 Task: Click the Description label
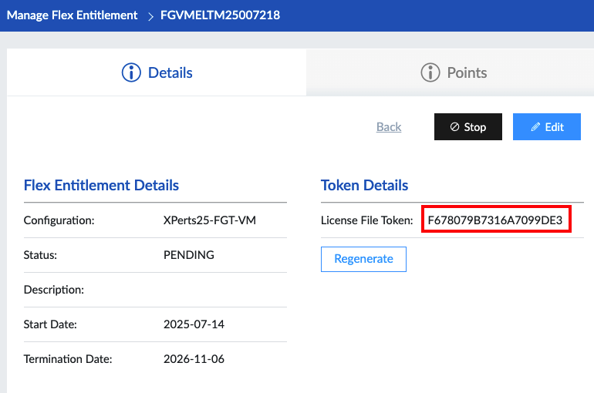click(54, 290)
